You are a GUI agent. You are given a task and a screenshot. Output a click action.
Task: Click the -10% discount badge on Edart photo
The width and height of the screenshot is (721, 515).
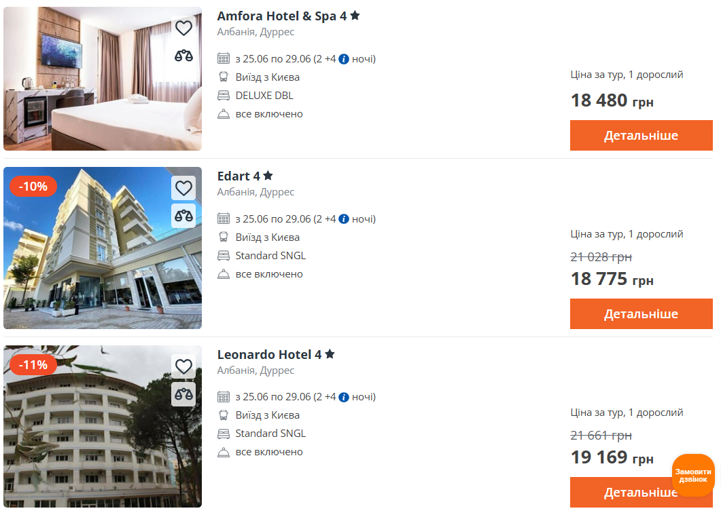pos(33,186)
